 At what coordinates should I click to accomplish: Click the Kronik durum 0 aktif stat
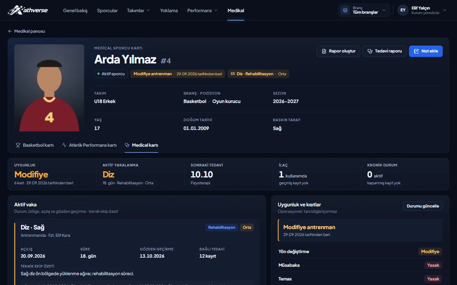click(x=375, y=175)
